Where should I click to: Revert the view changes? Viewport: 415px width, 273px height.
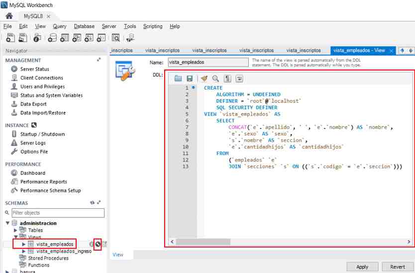(397, 267)
